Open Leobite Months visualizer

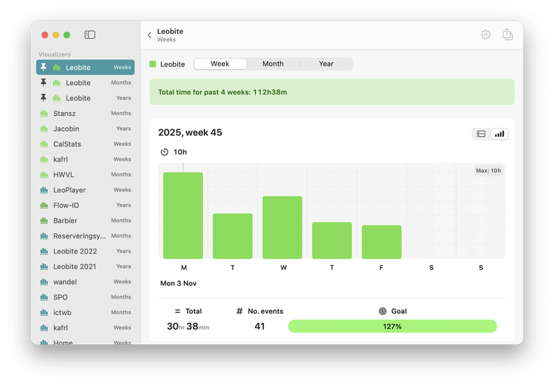[x=85, y=82]
